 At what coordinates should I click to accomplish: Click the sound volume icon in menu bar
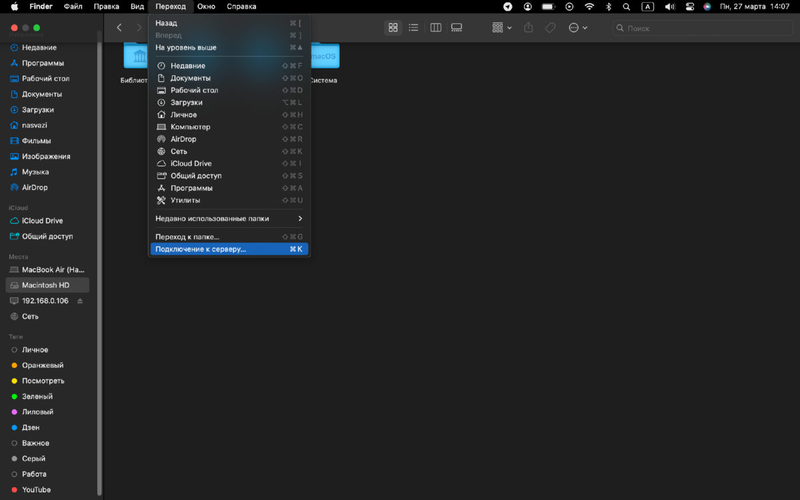(670, 7)
